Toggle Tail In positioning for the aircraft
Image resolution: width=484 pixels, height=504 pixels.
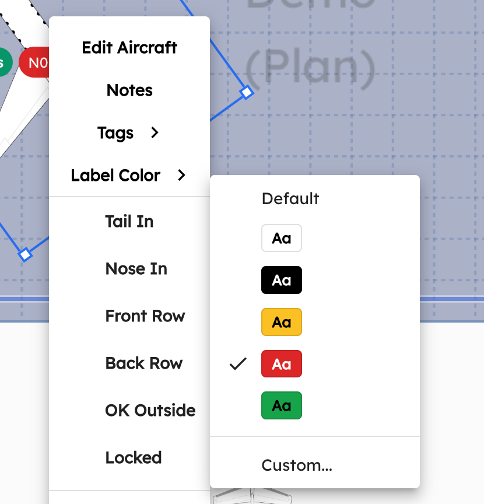pyautogui.click(x=129, y=221)
